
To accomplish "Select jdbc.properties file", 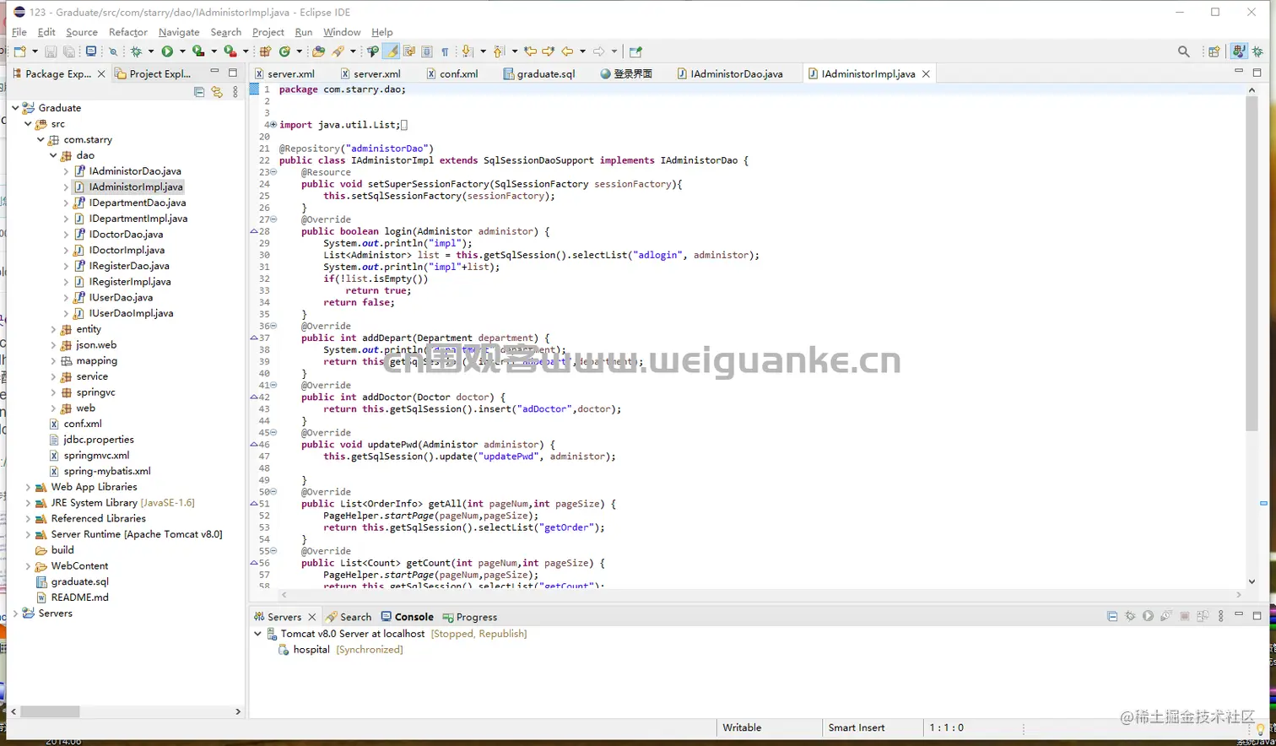I will [x=99, y=440].
